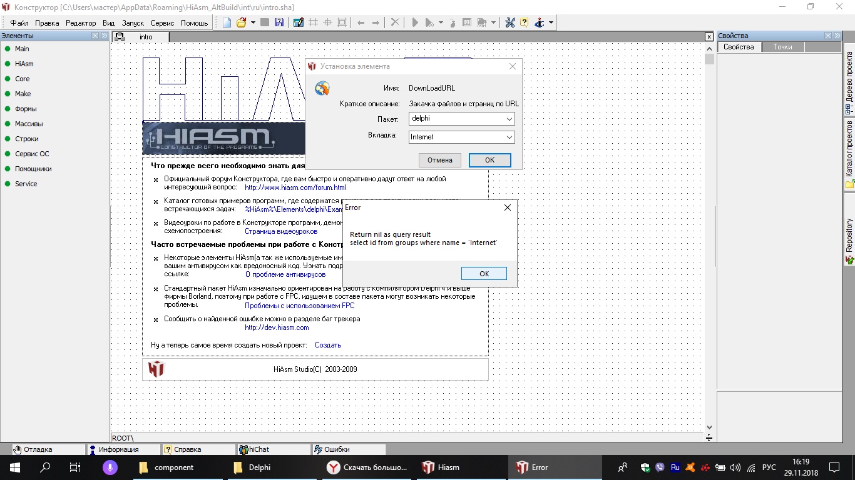Click the Avast antivirus tray icon

690,467
